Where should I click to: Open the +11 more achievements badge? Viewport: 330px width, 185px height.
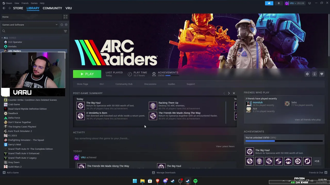pos(317,161)
